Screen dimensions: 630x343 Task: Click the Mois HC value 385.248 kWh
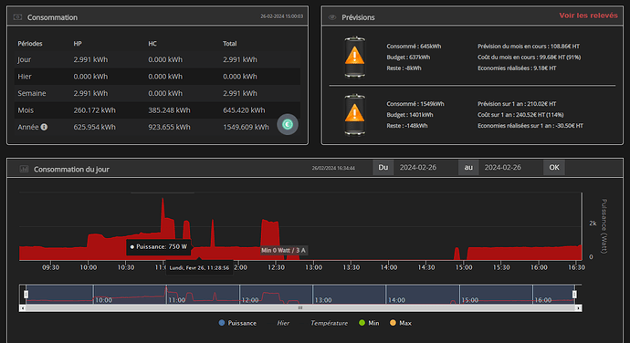coord(169,110)
